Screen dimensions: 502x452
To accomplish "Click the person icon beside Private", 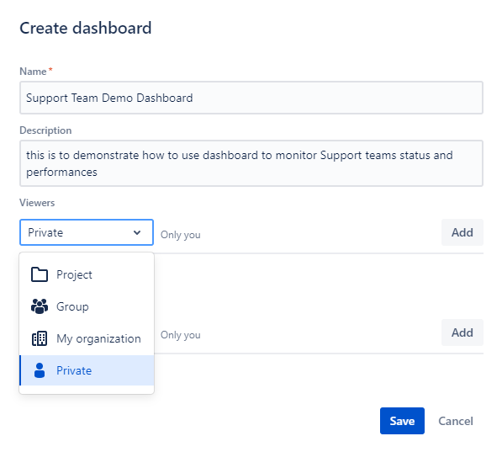I will coord(40,370).
